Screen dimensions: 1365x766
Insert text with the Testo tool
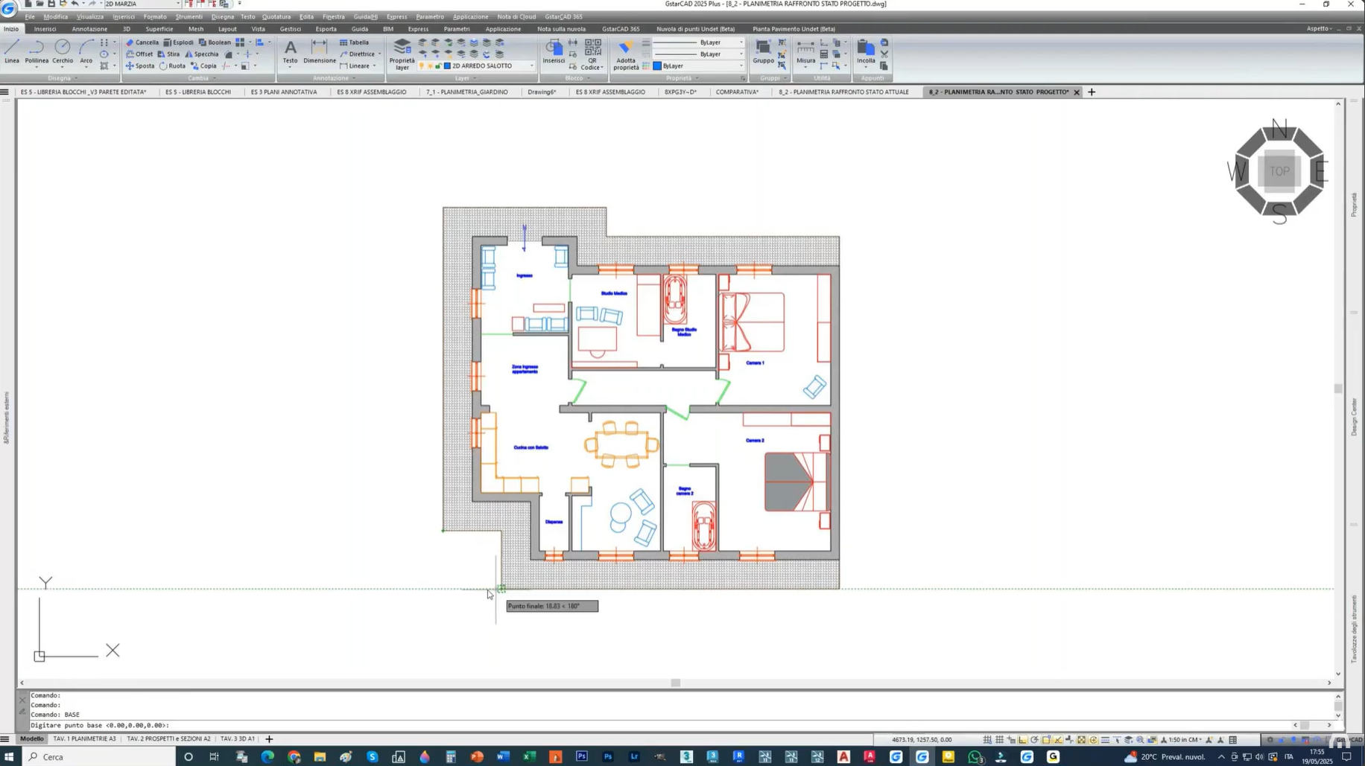tap(290, 51)
